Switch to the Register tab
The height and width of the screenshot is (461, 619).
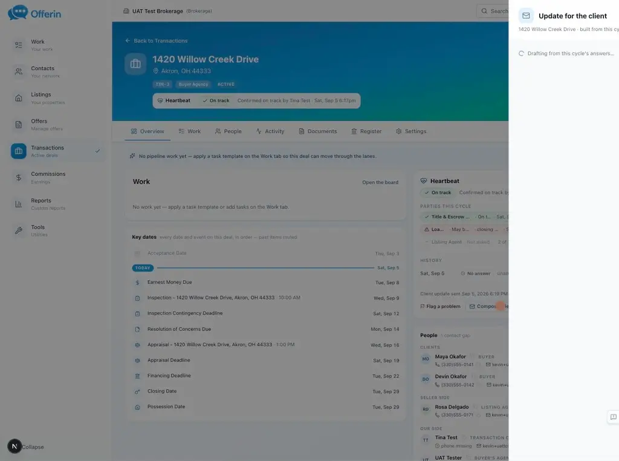pyautogui.click(x=366, y=131)
